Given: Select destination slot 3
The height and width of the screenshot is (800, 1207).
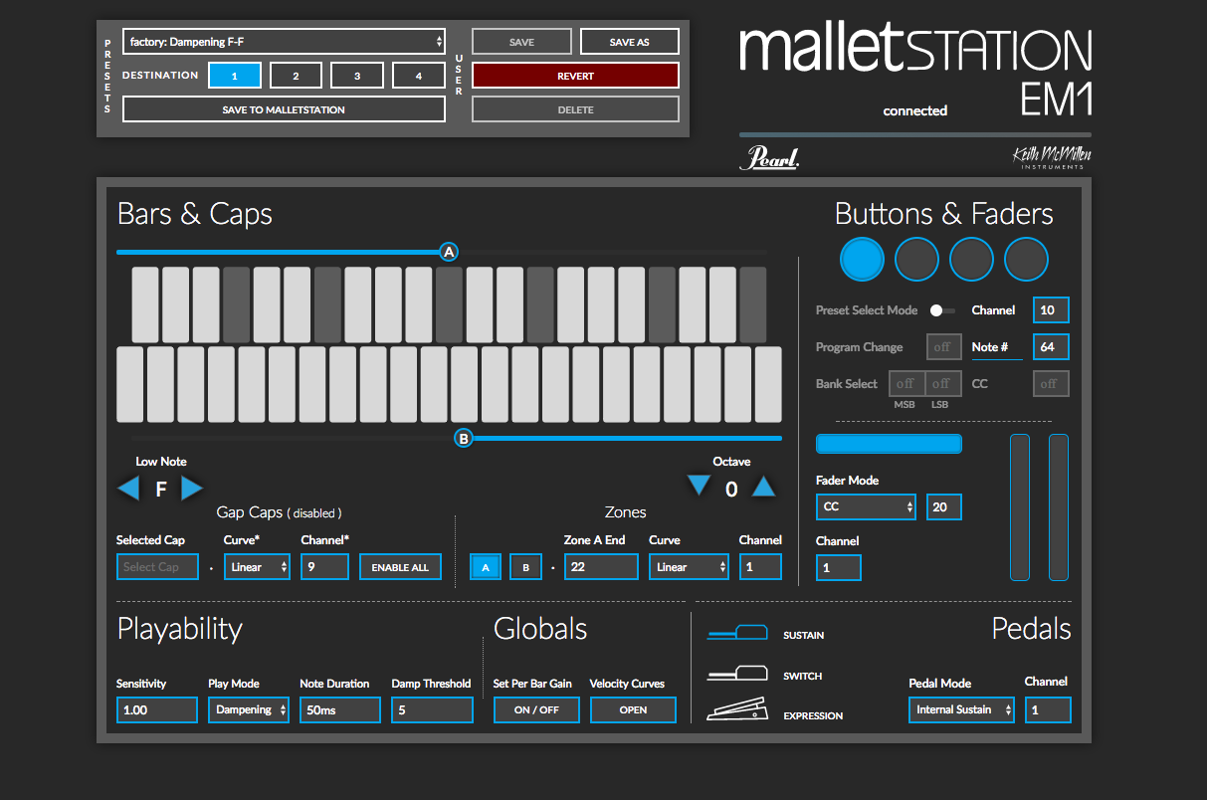Looking at the screenshot, I should click(x=357, y=76).
